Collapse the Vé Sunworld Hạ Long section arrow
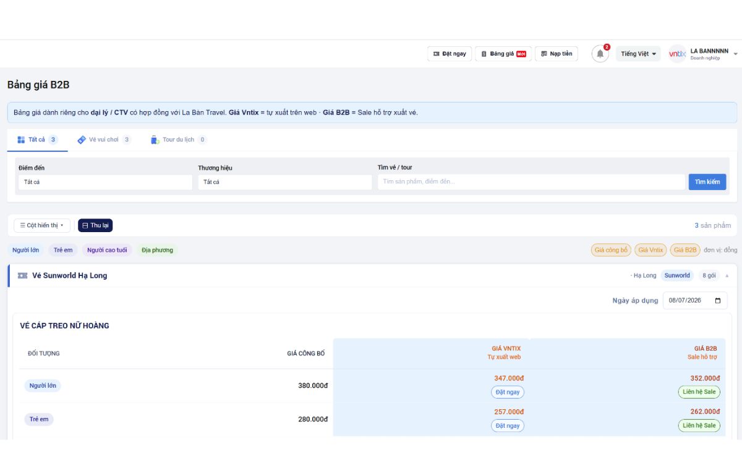The width and height of the screenshot is (742, 463). coord(727,276)
